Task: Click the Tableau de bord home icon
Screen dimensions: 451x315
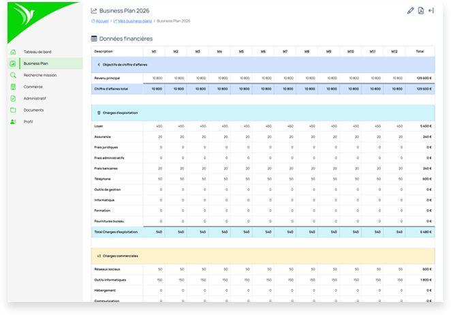Action: click(13, 52)
